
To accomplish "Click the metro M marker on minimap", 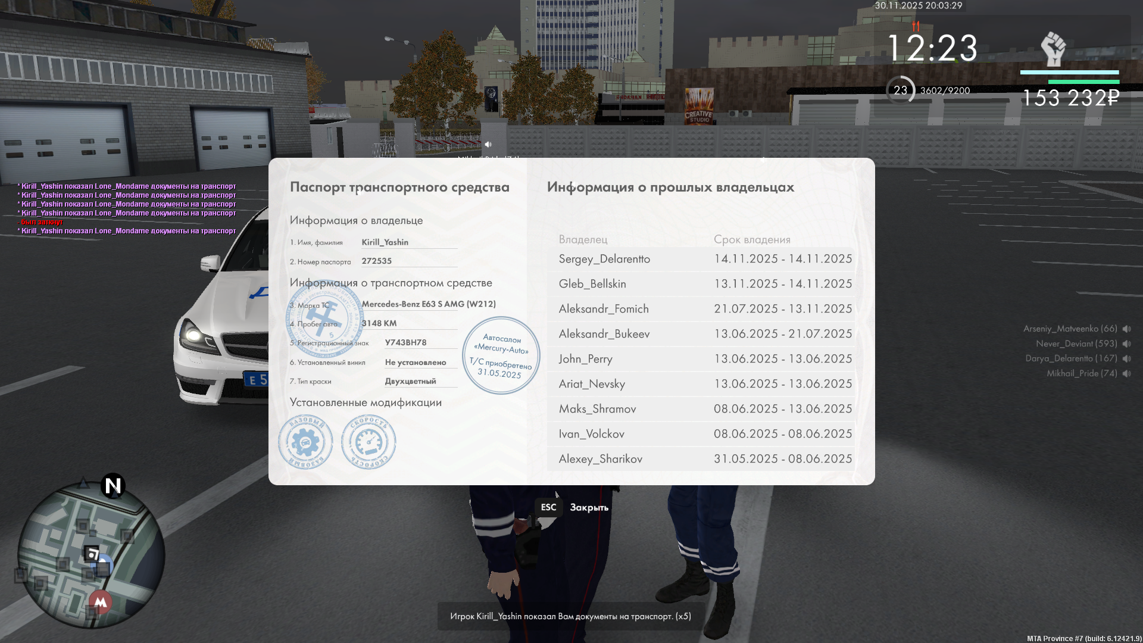I will coord(101,602).
